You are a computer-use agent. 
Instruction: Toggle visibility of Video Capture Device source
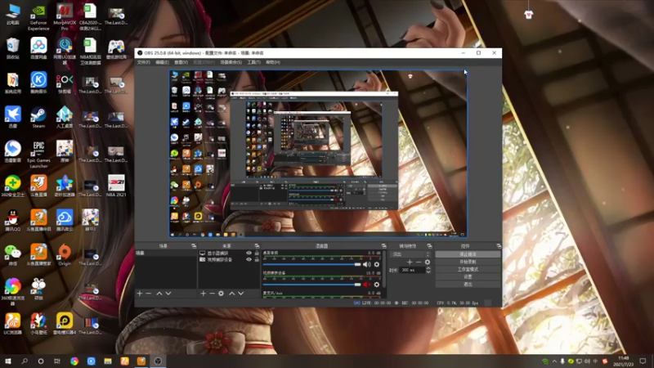pos(249,259)
